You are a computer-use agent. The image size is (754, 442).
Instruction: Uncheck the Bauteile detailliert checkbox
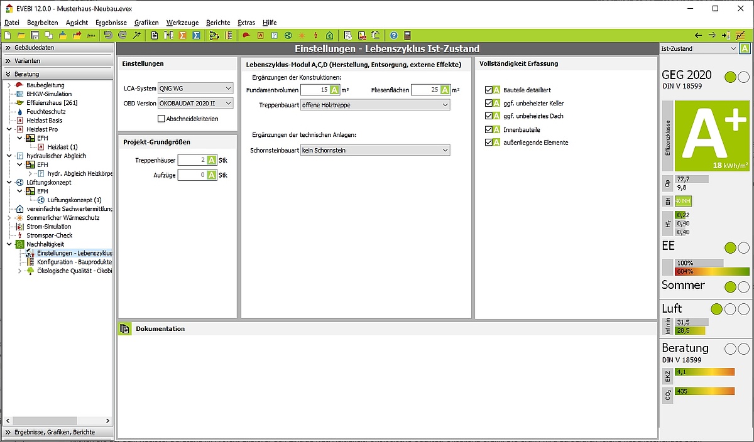click(489, 90)
